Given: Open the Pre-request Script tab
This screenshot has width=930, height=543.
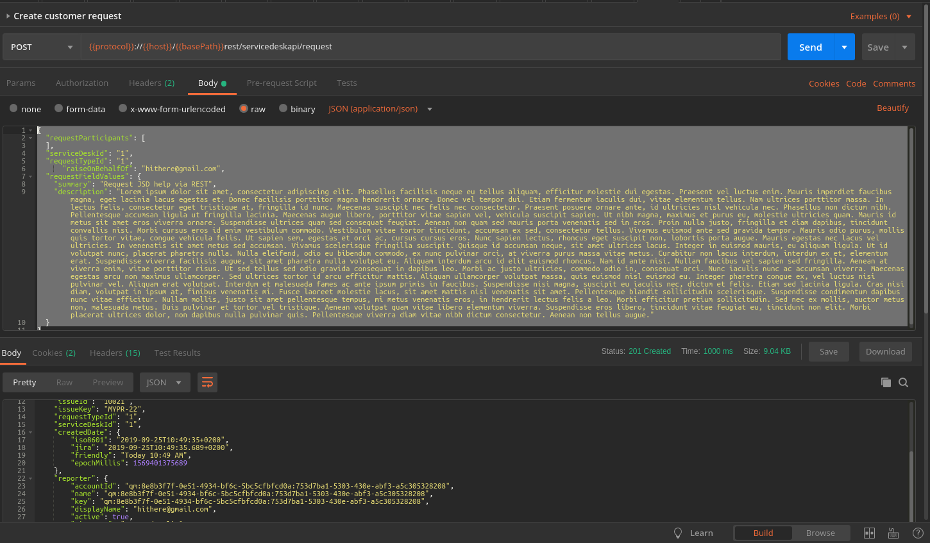Looking at the screenshot, I should [282, 83].
